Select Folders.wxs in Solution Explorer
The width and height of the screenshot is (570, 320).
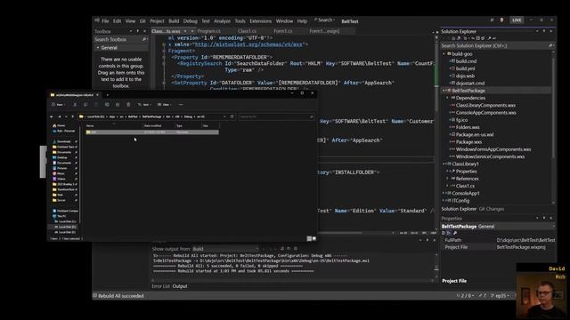(x=468, y=127)
